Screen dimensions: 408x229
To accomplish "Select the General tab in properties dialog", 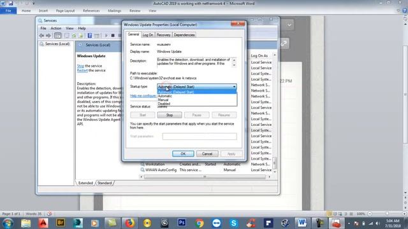I will click(x=133, y=34).
